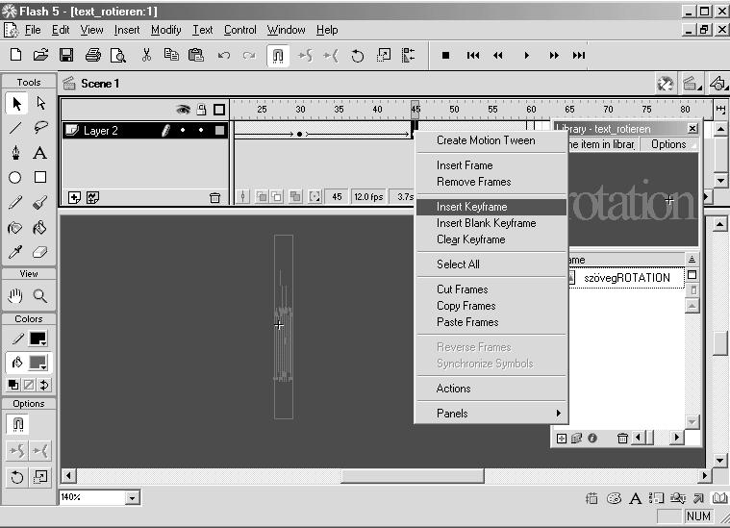The image size is (730, 528).
Task: Click Stop button in controller
Action: coord(445,56)
